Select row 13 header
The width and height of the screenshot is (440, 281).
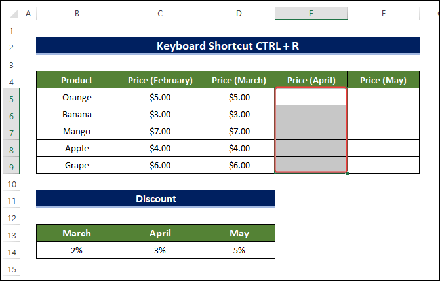click(x=12, y=234)
